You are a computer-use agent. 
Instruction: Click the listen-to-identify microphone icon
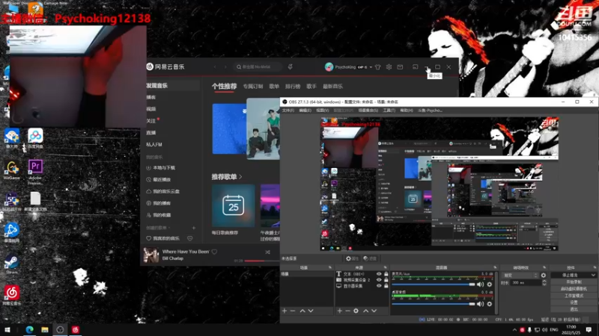(291, 67)
